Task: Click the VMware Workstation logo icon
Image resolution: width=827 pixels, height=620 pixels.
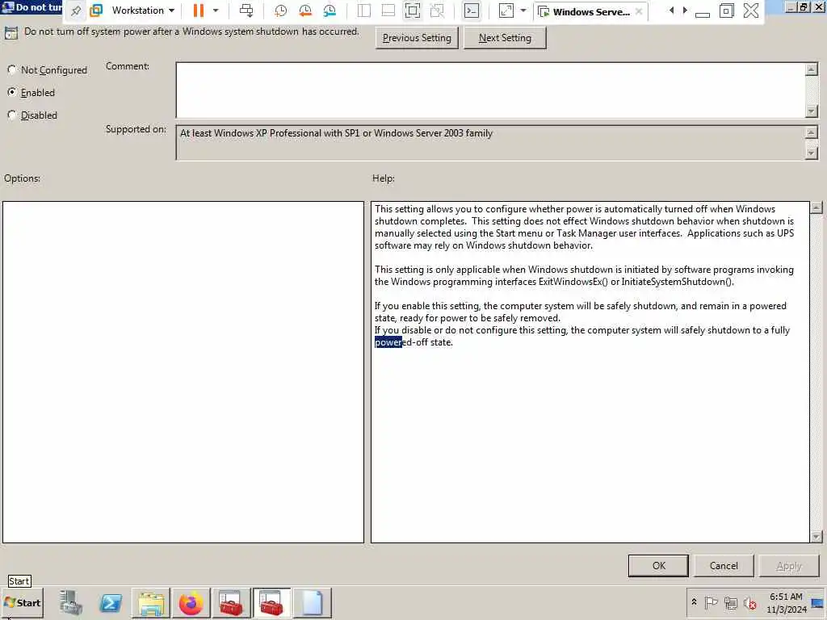Action: (x=96, y=10)
